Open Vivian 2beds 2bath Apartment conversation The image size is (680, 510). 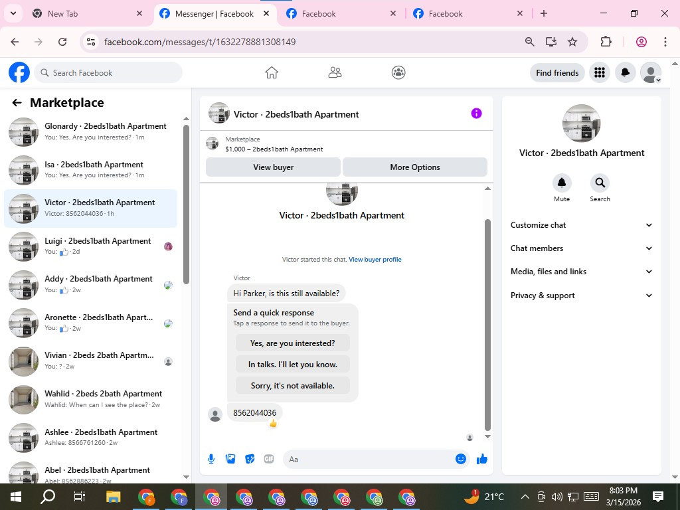click(90, 361)
